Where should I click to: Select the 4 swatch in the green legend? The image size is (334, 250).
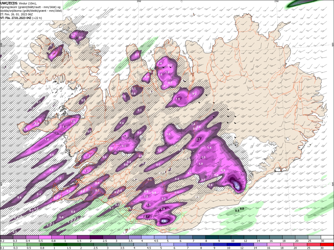coord(140,245)
